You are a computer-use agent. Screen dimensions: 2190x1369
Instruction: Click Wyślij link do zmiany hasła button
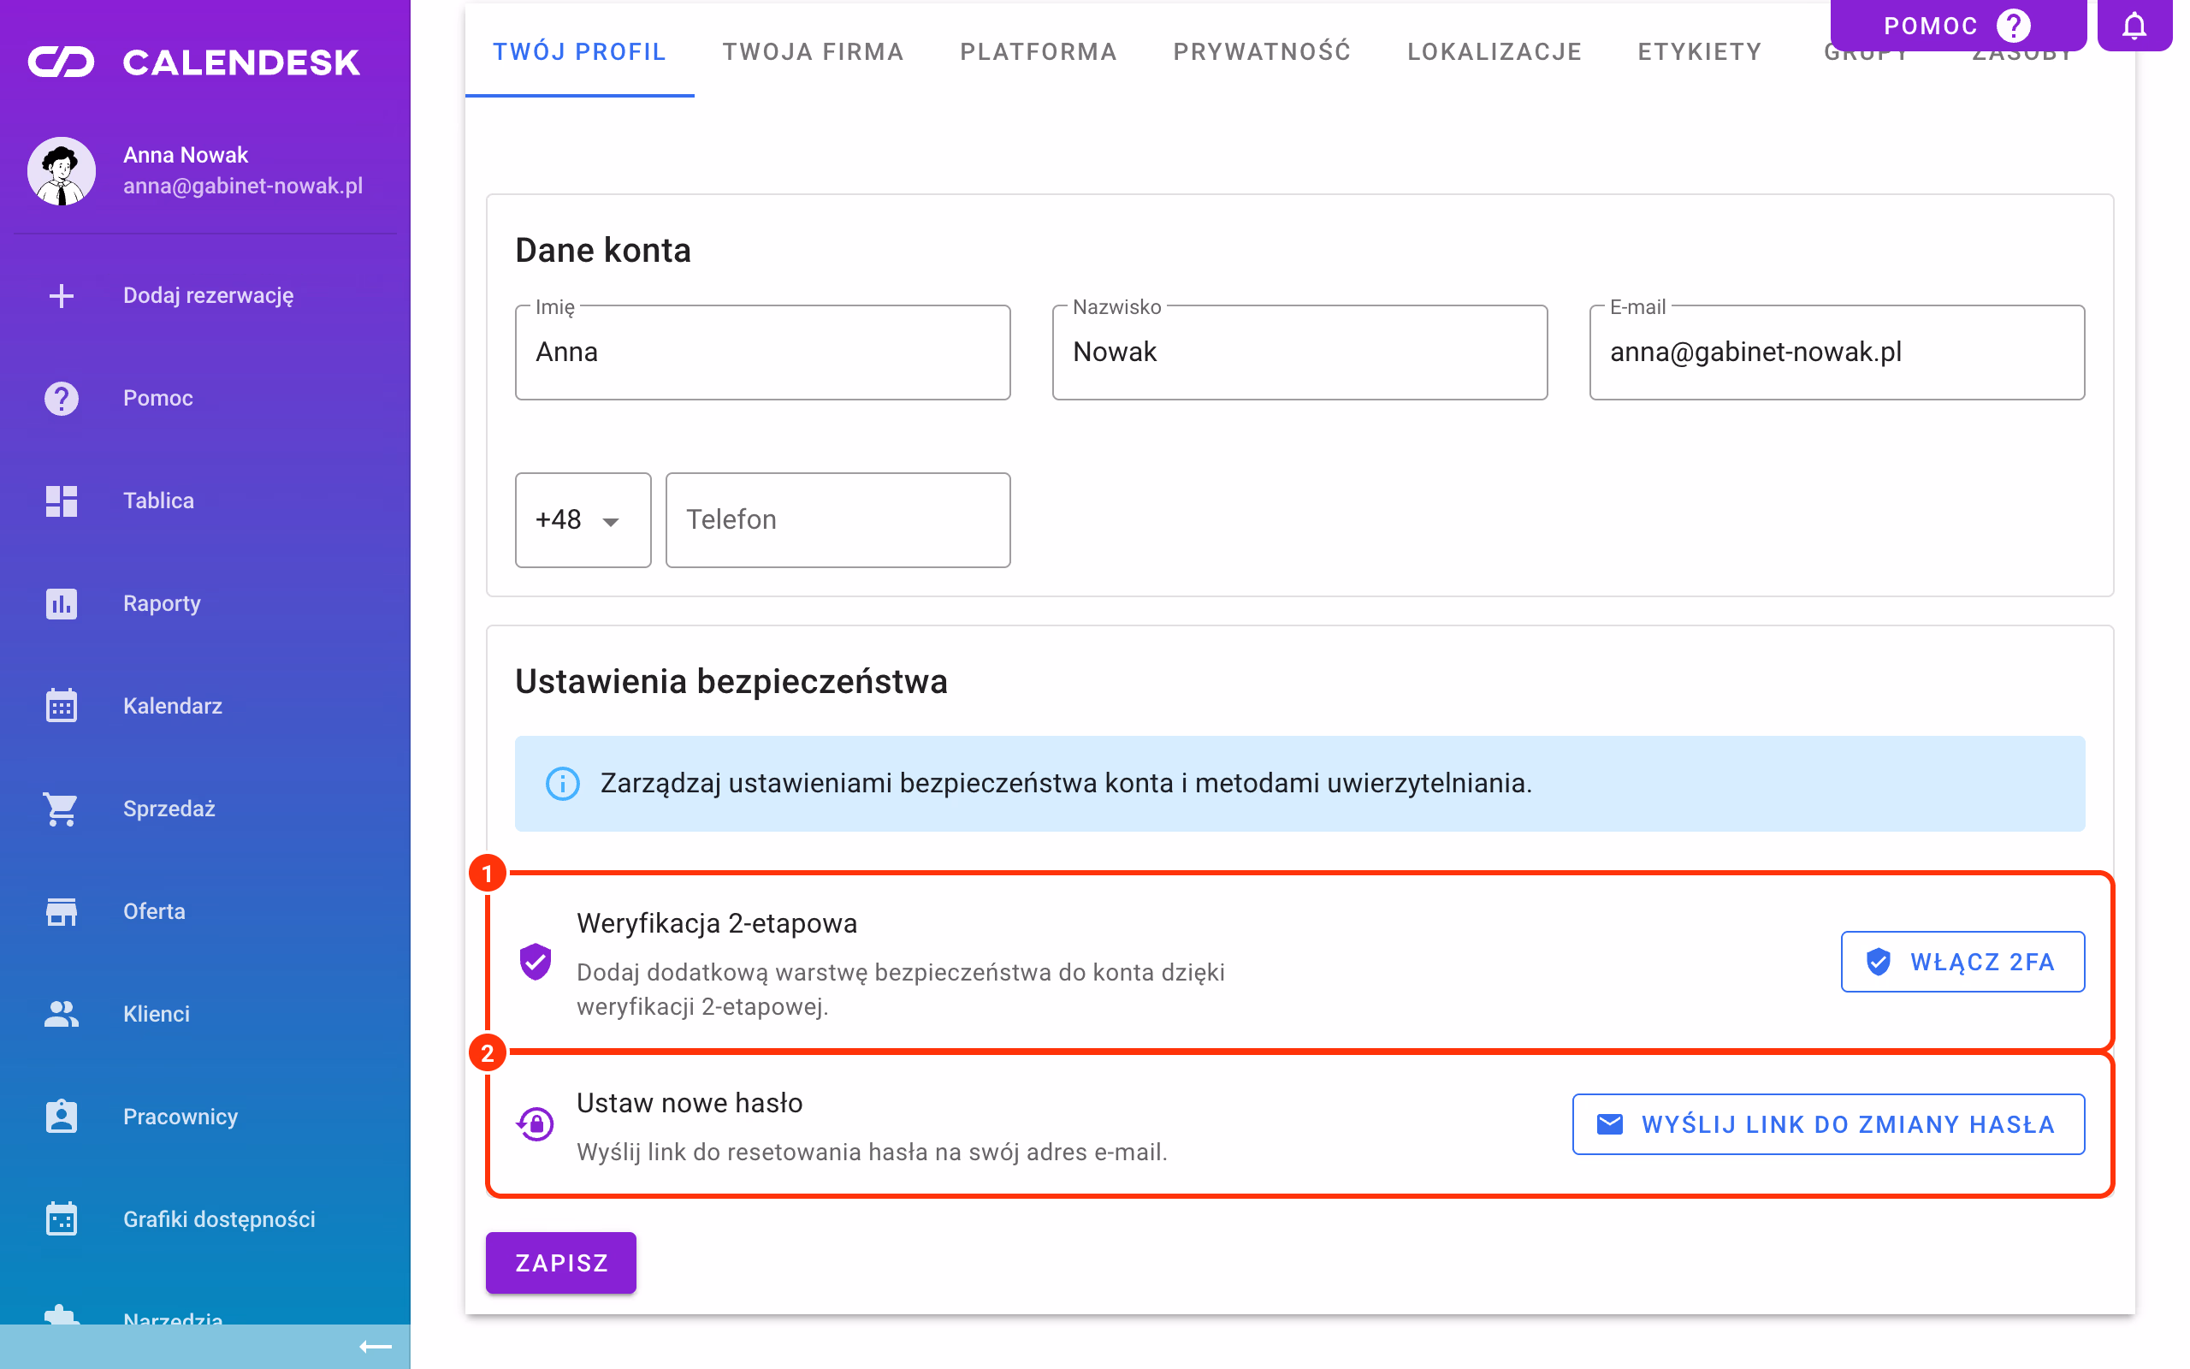tap(1828, 1124)
